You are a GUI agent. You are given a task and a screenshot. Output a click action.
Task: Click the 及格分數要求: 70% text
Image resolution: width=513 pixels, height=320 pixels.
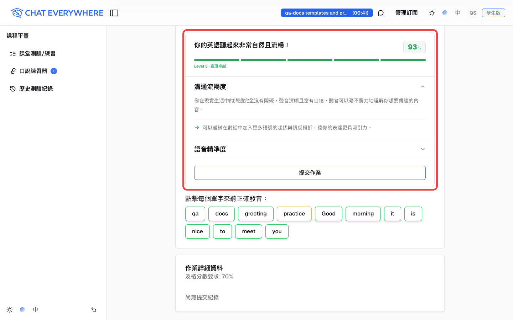209,277
